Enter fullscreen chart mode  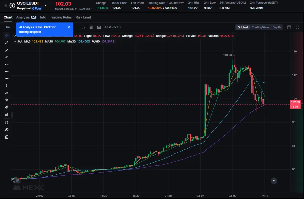click(x=297, y=27)
